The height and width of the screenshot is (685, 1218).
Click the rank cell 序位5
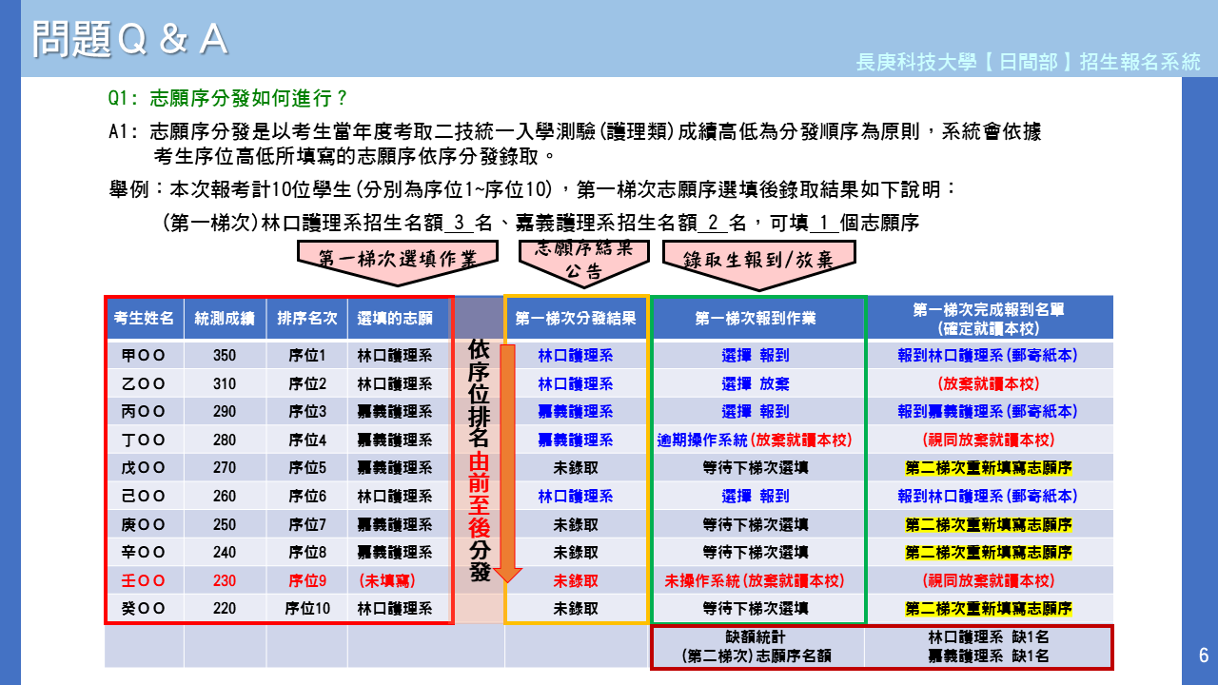pyautogui.click(x=306, y=468)
